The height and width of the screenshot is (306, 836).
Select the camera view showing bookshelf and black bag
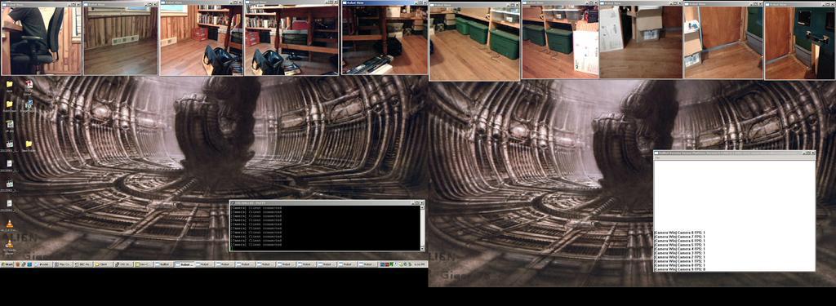point(202,38)
